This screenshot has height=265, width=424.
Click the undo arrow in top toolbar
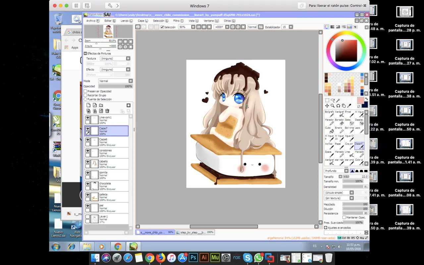coord(138,27)
